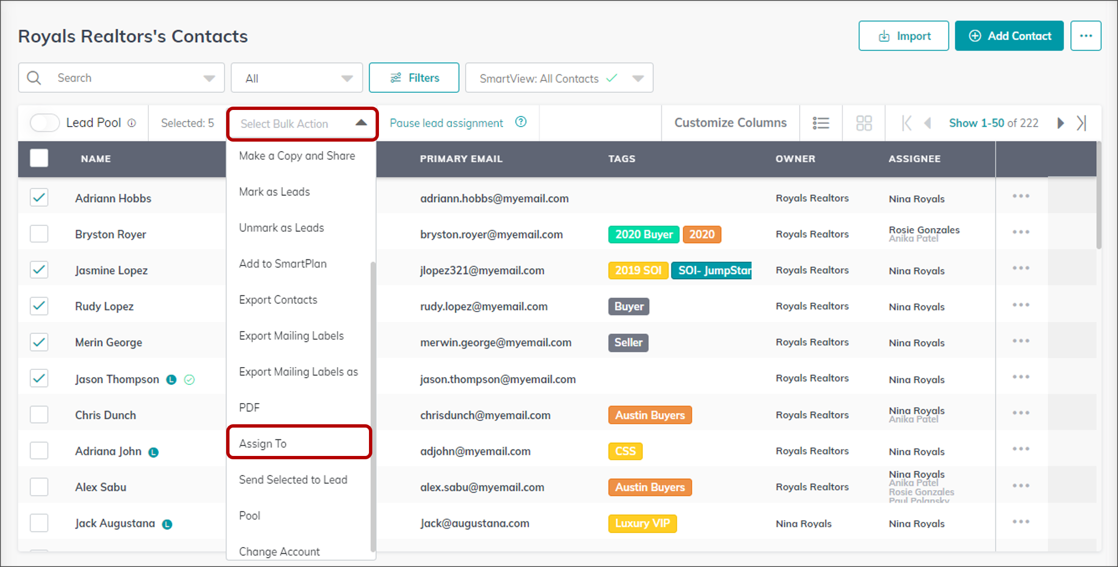Click Pause lead assignment link
The height and width of the screenshot is (567, 1118).
(446, 123)
